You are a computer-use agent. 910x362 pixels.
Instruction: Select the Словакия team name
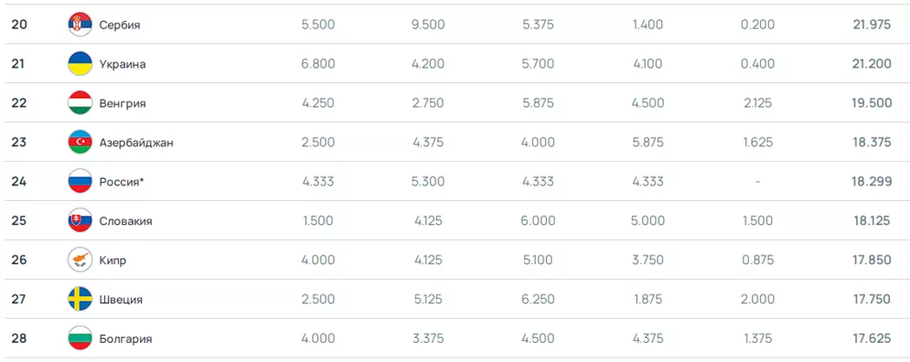pos(126,221)
